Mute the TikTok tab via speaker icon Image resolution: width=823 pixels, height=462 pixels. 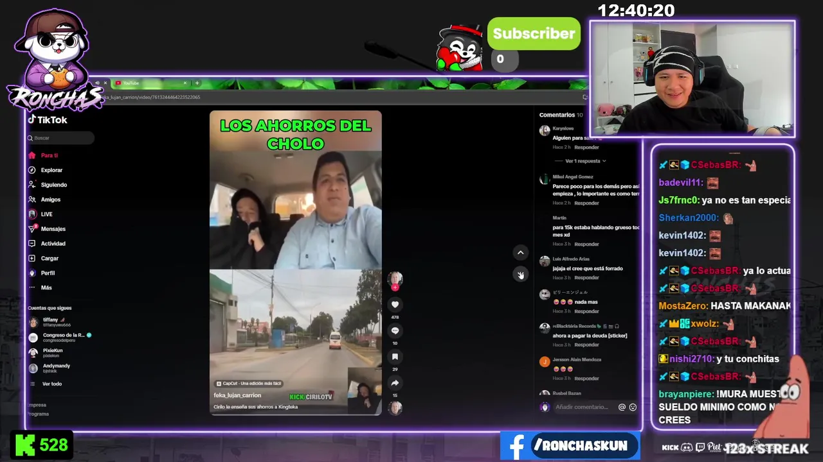[98, 83]
